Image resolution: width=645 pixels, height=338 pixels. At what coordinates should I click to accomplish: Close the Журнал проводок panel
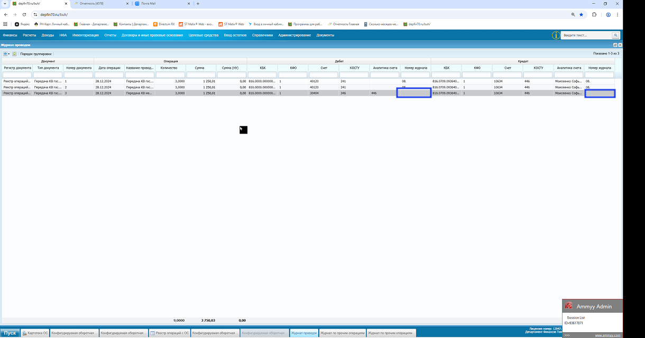(x=620, y=45)
